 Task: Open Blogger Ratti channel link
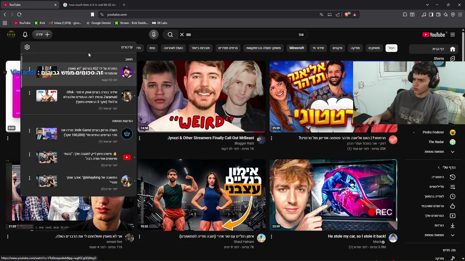click(244, 144)
